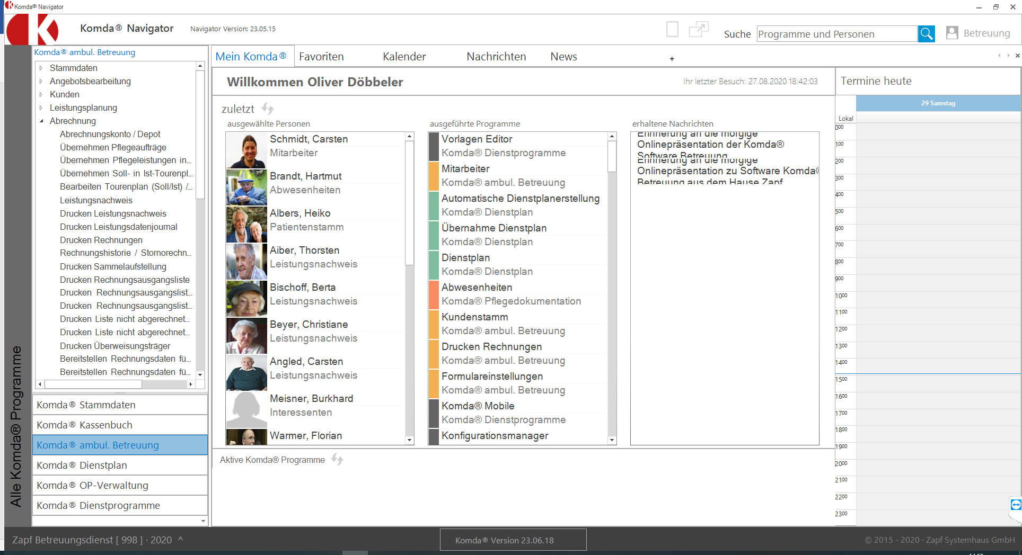1022x555 pixels.
Task: Click the search magnifier button
Action: (x=926, y=34)
